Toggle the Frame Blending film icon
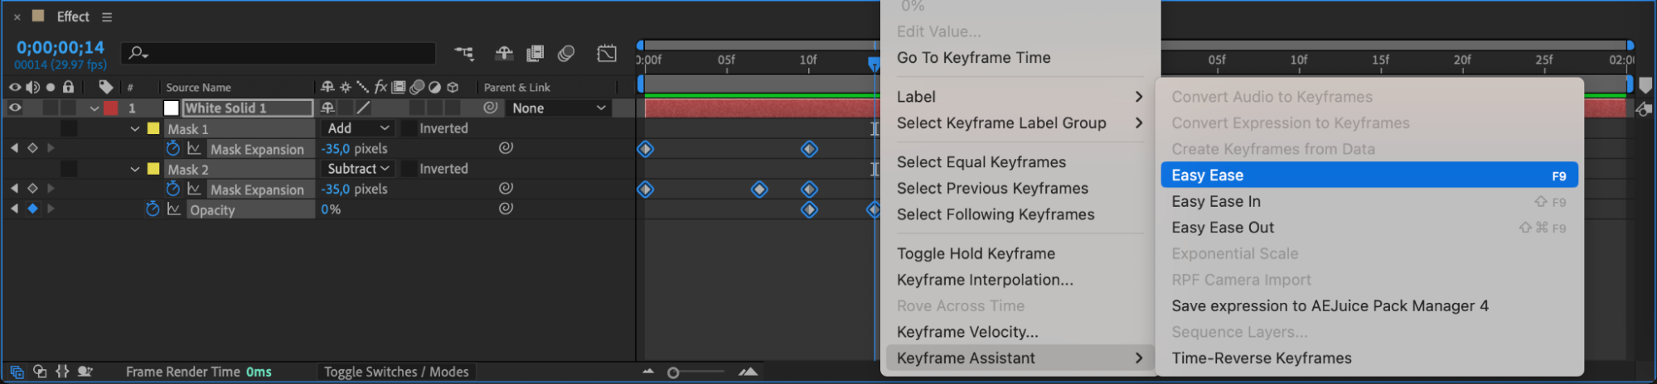Image resolution: width=1657 pixels, height=384 pixels. [x=535, y=54]
